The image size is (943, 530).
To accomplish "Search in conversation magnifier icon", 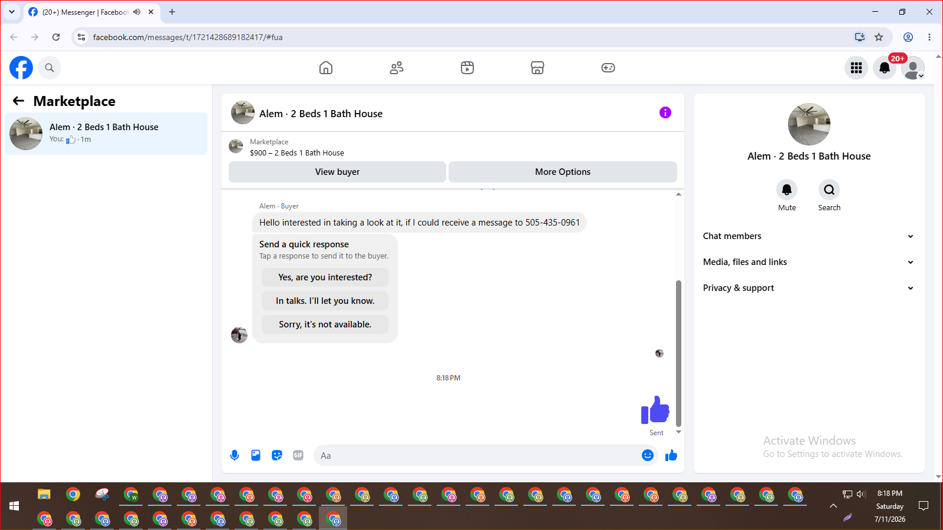I will (829, 190).
